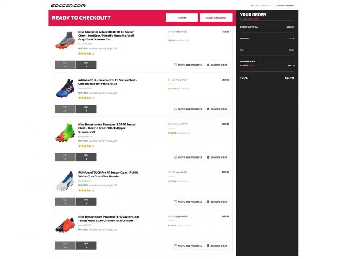This screenshot has height=259, width=344.
Task: Go Back to Shopping
Action: (x=285, y=6)
